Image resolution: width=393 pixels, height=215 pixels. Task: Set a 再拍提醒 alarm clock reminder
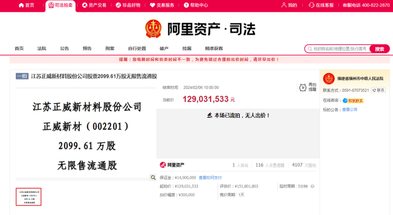pyautogui.click(x=308, y=87)
